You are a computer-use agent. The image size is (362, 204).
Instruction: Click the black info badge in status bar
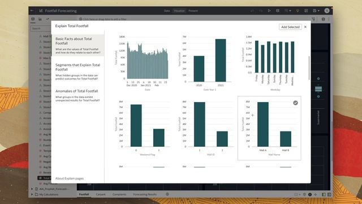click(310, 194)
